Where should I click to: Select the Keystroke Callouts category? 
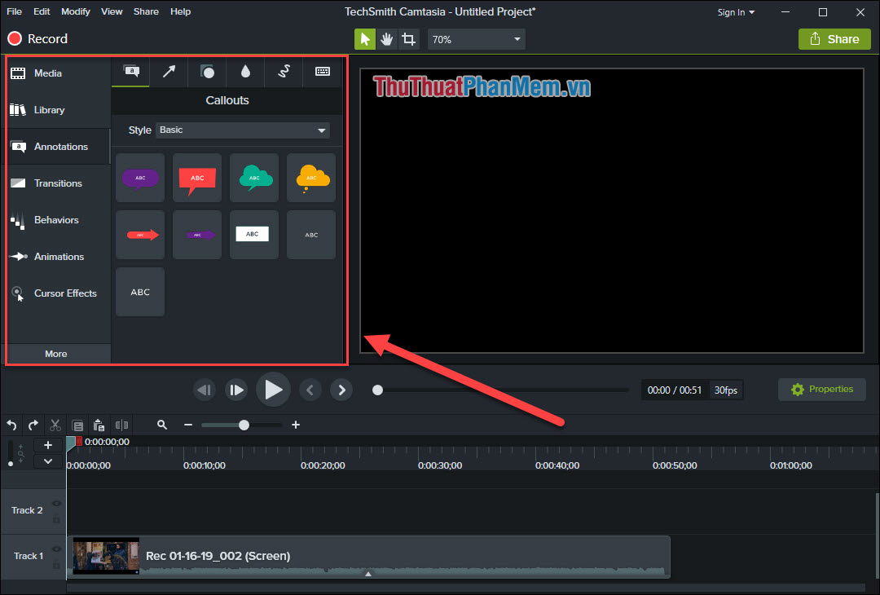point(323,72)
